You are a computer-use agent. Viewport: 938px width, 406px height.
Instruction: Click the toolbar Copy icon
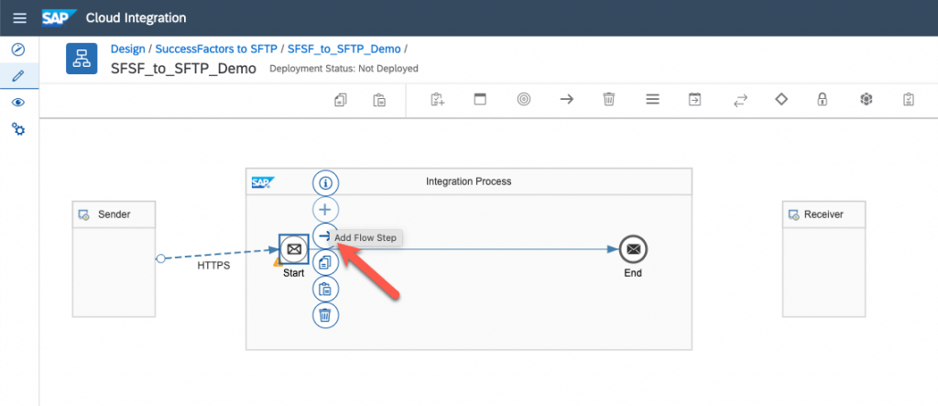point(341,100)
